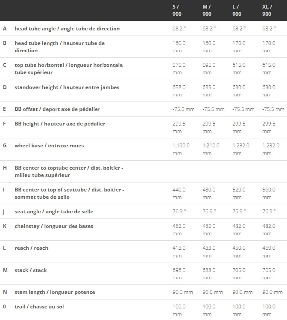The height and width of the screenshot is (320, 287).
Task: Click the seat angle row label
Action: pos(54,212)
